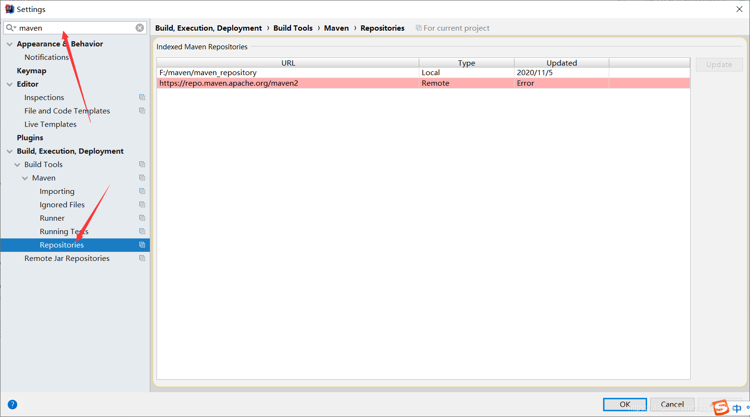
Task: Select the repo.maven.apache.org/maven2 row
Action: coord(423,83)
